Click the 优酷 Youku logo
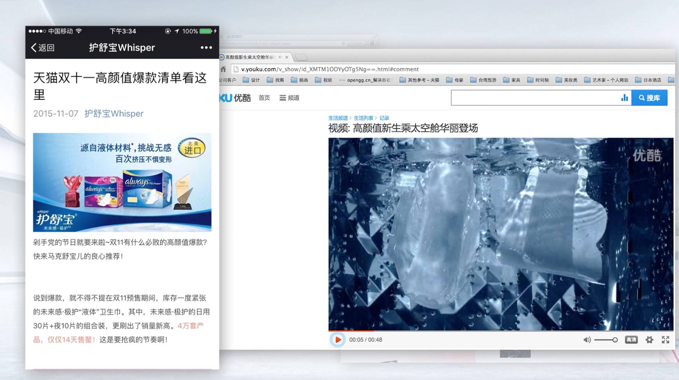 tap(235, 98)
